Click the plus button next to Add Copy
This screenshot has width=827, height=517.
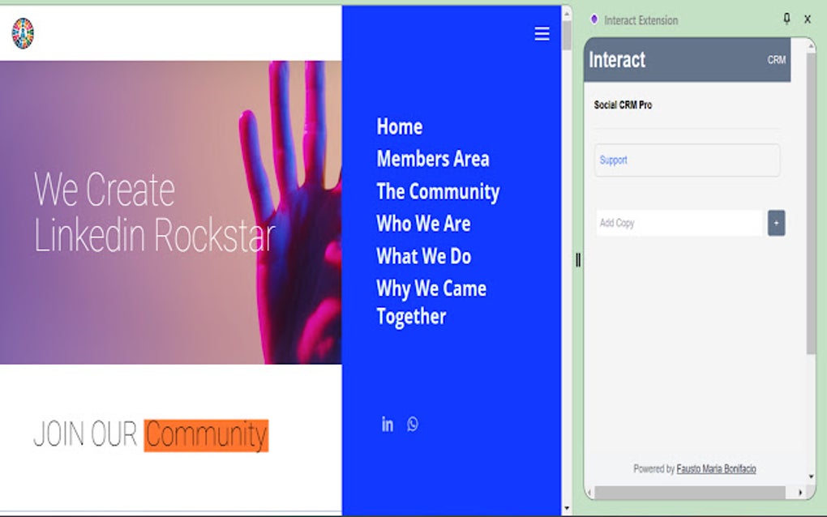777,223
